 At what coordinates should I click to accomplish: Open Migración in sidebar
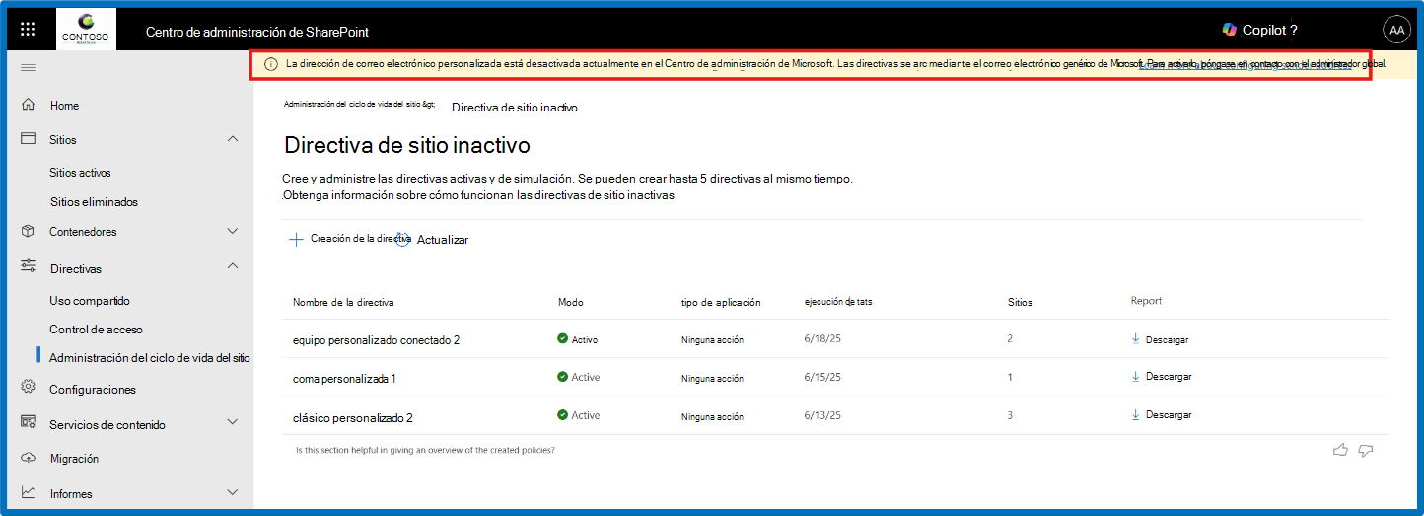pyautogui.click(x=74, y=459)
